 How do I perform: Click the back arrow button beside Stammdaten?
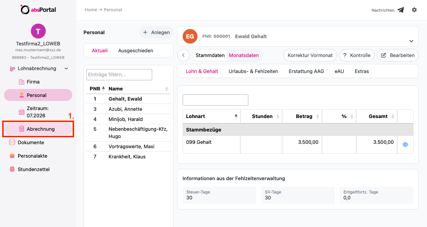(183, 55)
